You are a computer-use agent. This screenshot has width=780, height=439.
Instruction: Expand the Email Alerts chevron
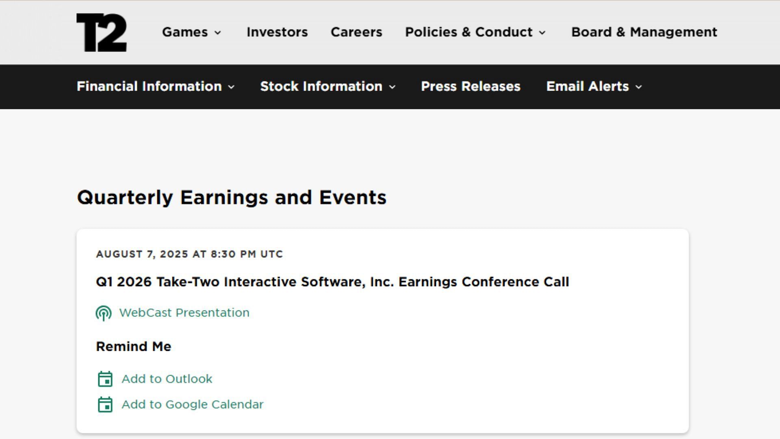(x=639, y=87)
